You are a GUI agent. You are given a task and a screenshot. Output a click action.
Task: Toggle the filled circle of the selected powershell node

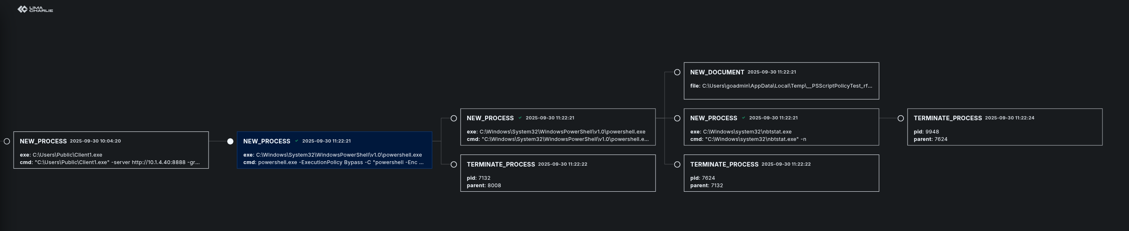coord(230,141)
